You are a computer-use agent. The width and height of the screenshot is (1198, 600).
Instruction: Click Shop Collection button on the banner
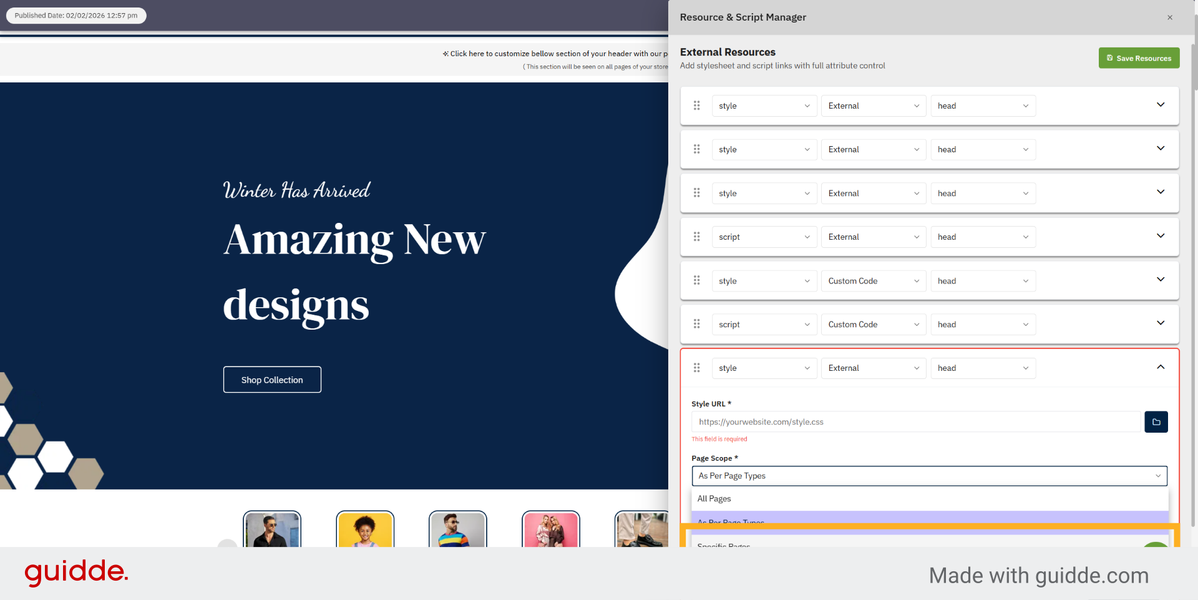[x=272, y=380]
